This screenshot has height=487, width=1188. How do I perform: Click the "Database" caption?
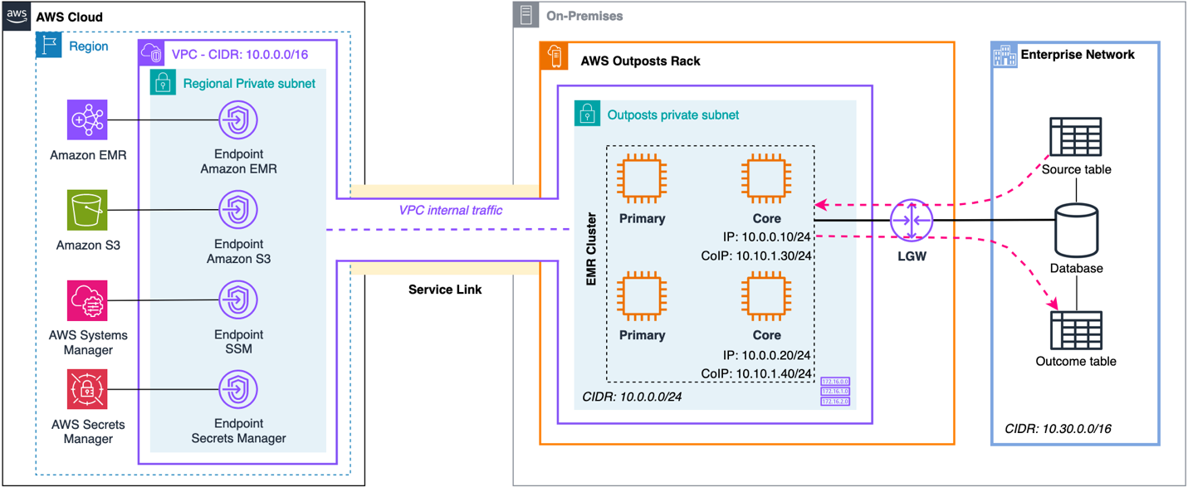click(1076, 269)
